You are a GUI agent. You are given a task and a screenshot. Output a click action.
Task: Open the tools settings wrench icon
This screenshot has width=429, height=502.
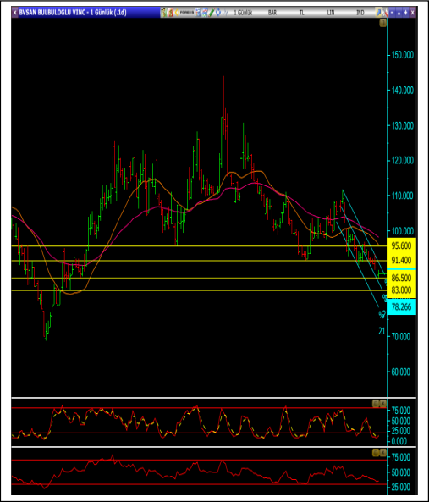coord(385,13)
